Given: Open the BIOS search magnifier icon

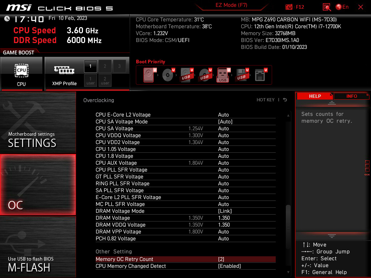Looking at the screenshot, I should [x=327, y=7].
